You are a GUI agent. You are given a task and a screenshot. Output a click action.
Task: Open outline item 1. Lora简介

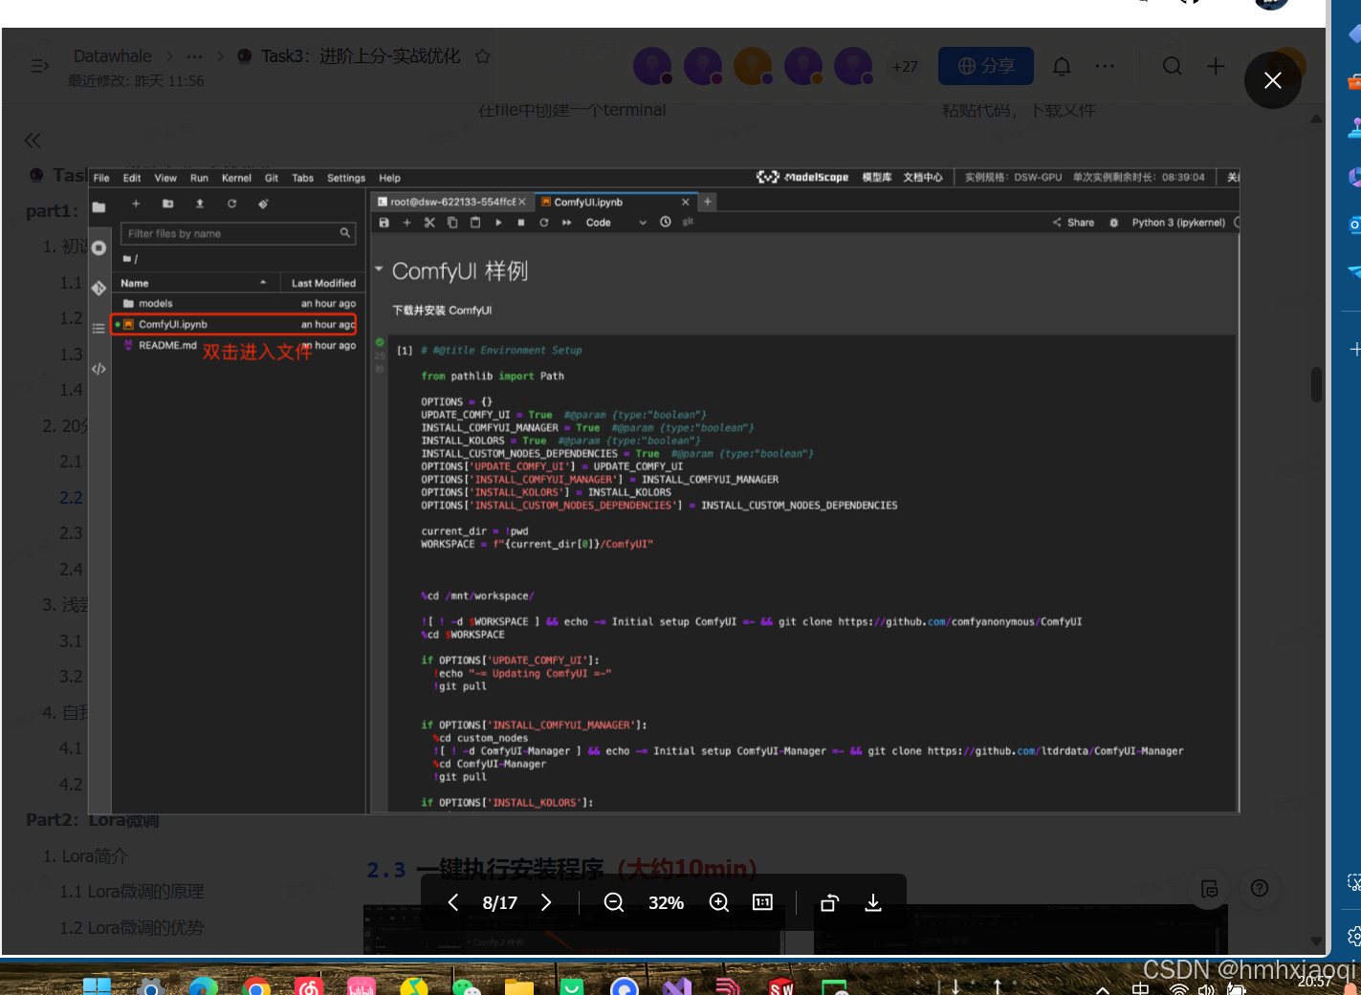pyautogui.click(x=85, y=855)
